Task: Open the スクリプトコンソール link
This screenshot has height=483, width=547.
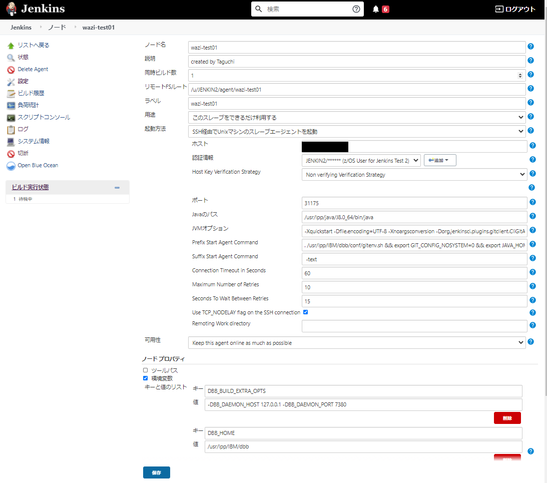Action: 44,117
